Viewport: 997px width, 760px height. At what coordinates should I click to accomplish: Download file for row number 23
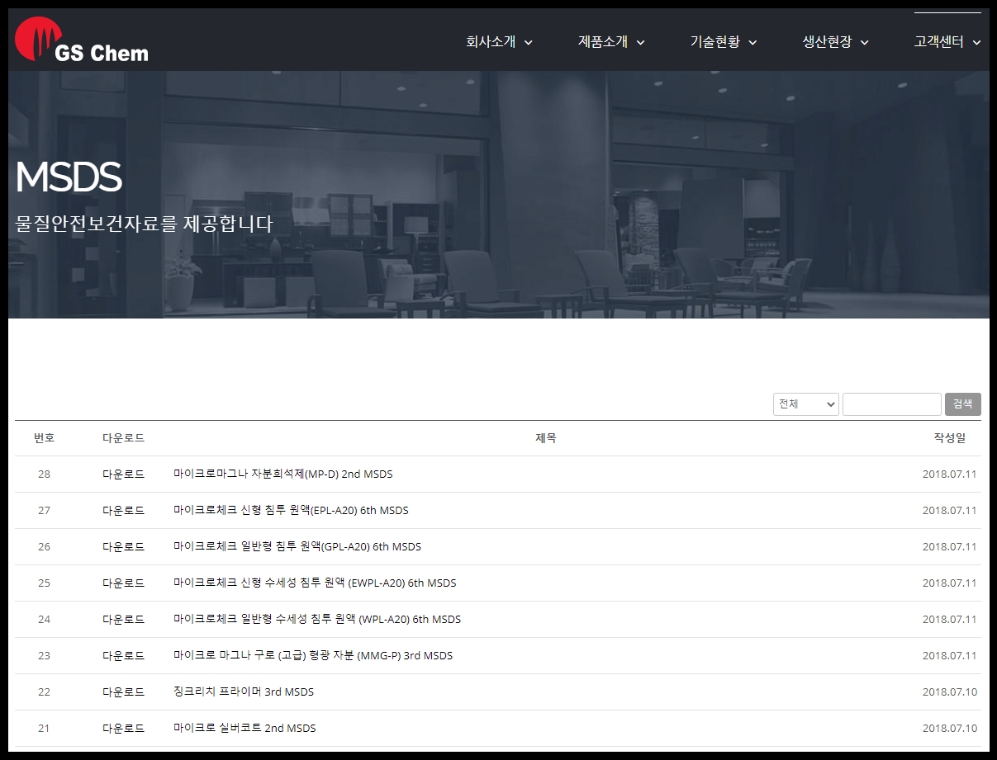coord(124,656)
